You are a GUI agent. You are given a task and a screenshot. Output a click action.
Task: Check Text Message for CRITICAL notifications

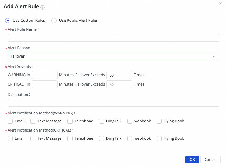(x=33, y=138)
